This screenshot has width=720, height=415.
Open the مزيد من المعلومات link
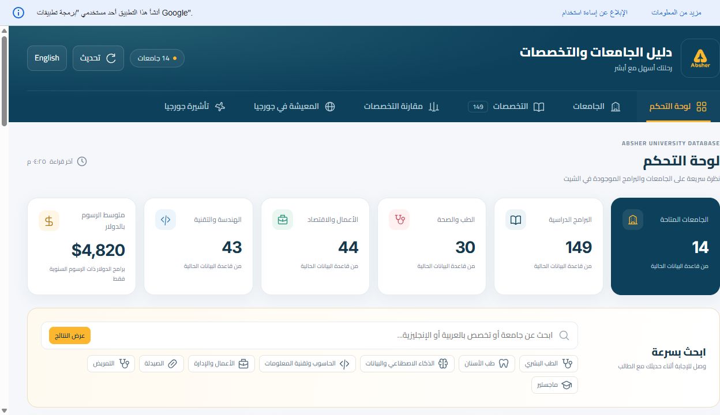point(676,13)
